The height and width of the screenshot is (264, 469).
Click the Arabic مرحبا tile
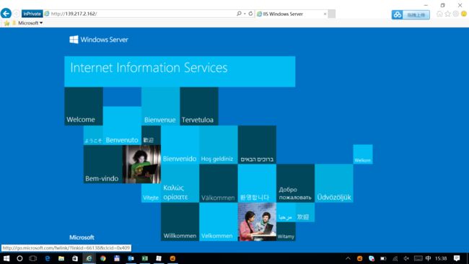pos(286,212)
